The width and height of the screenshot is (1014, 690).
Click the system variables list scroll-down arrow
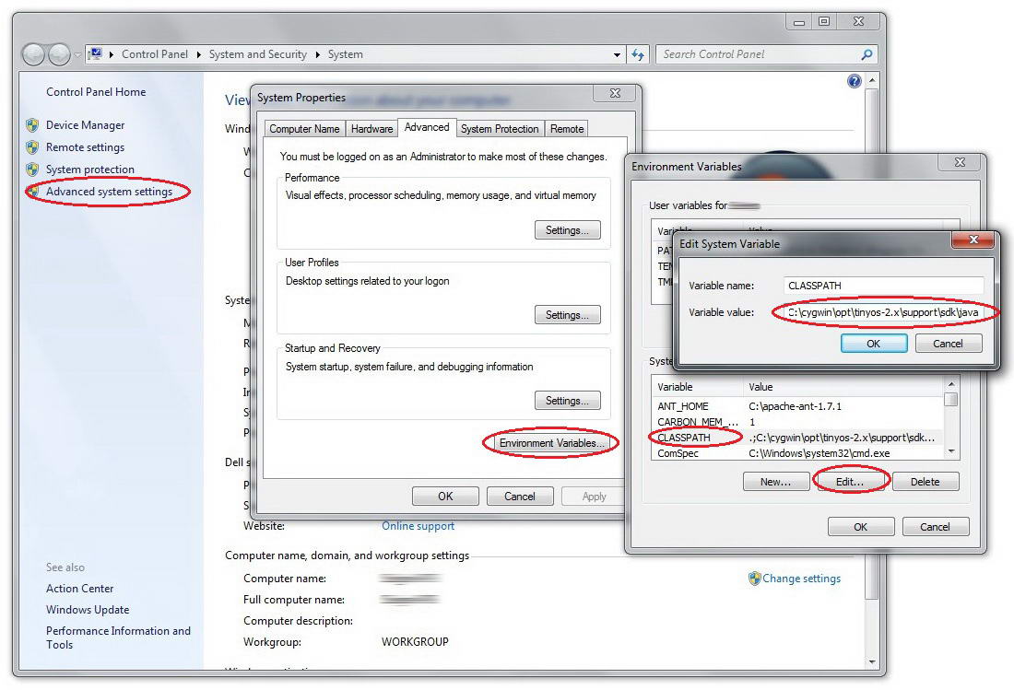950,451
